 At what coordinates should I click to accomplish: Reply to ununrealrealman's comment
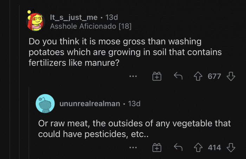click(178, 147)
